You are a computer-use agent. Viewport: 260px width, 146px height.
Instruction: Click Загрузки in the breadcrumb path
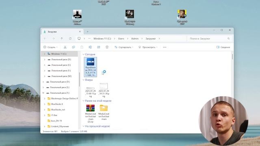click(x=151, y=39)
